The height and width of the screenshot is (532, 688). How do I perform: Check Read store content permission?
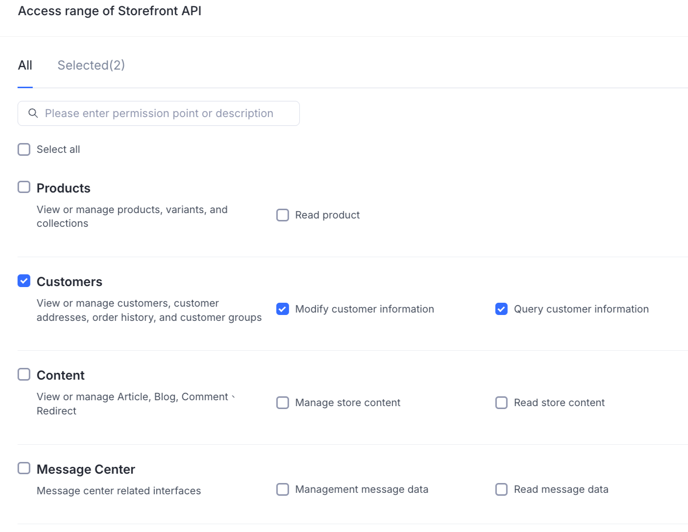tap(501, 403)
